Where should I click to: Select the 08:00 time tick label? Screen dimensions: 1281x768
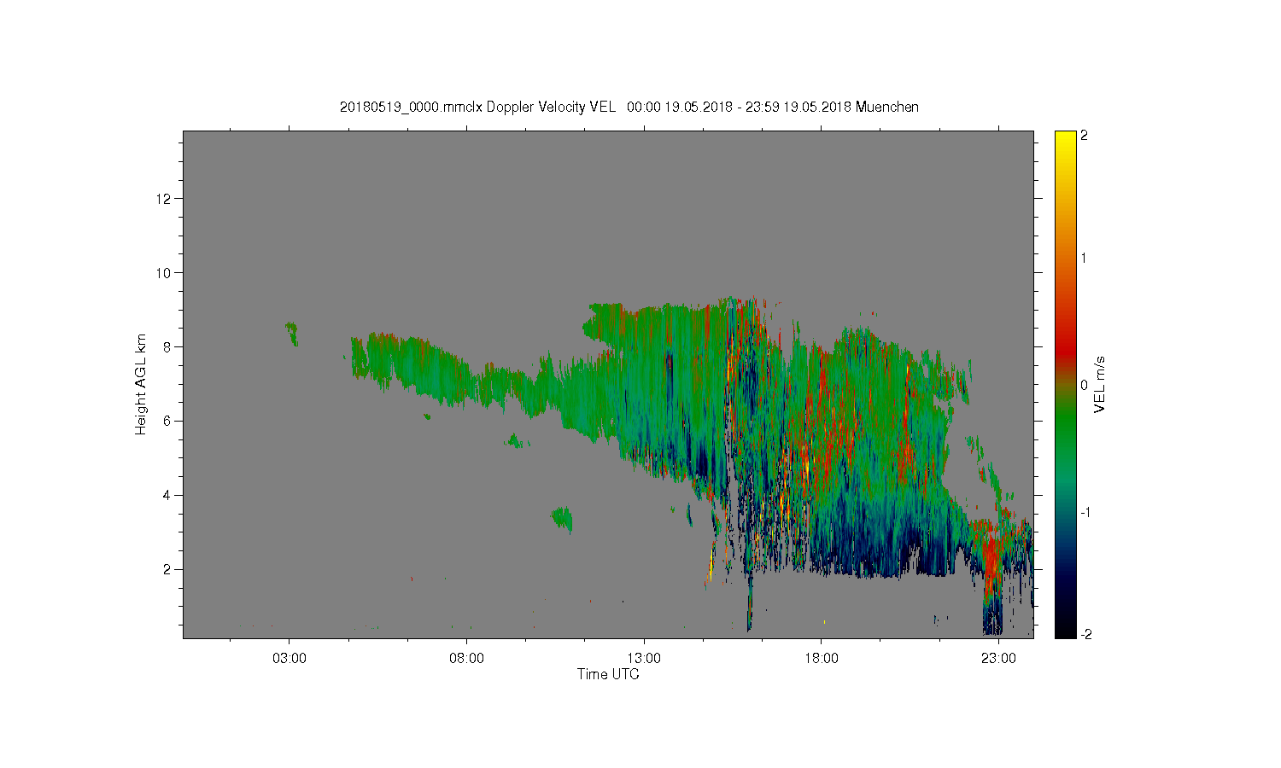467,658
